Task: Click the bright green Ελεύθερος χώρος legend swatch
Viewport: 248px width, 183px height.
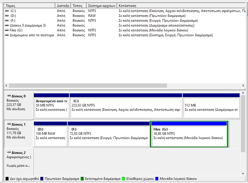Action: coord(124,179)
